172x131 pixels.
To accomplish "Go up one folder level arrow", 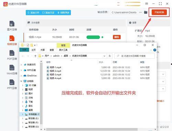I will coord(35,56).
